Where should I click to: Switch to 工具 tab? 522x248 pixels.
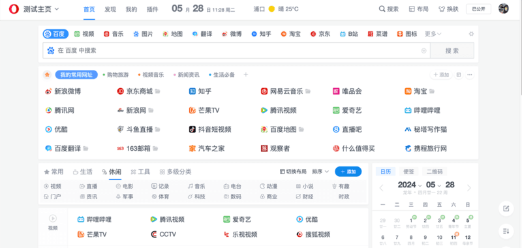140,172
